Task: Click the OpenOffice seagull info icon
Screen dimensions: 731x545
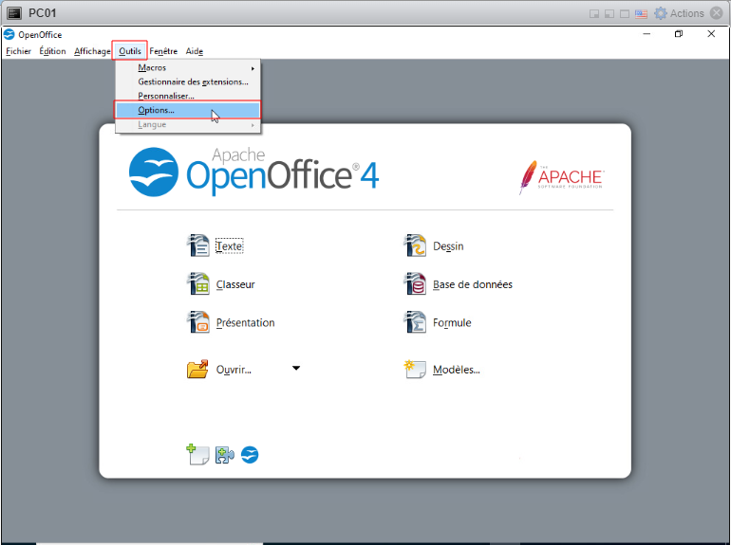Action: coord(250,455)
